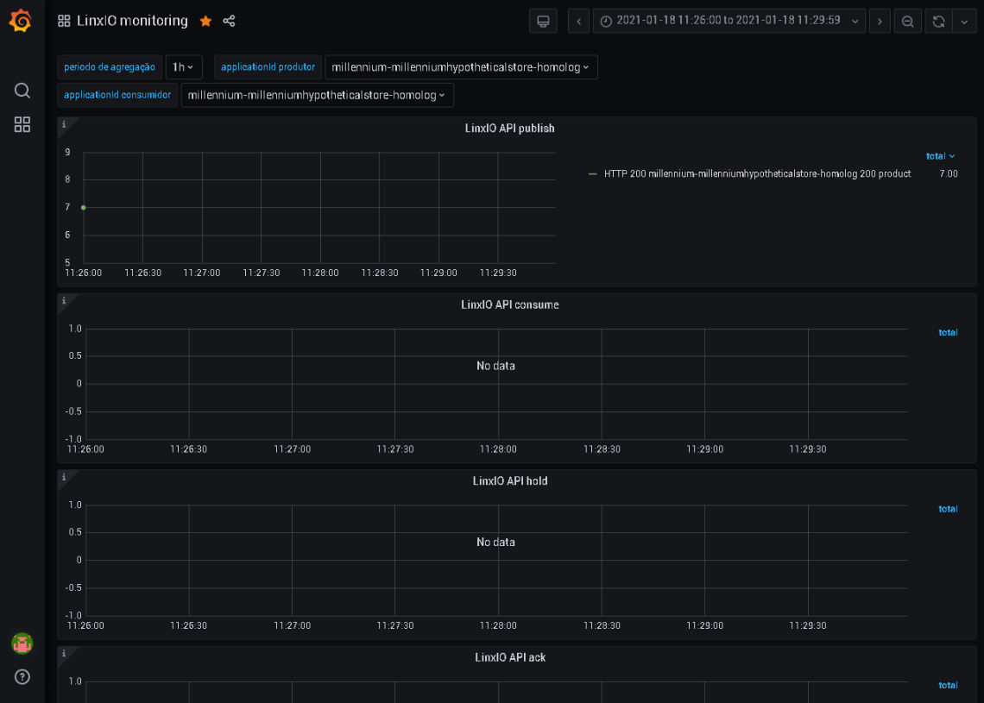Click green series color line in legend
The image size is (984, 703).
point(592,173)
